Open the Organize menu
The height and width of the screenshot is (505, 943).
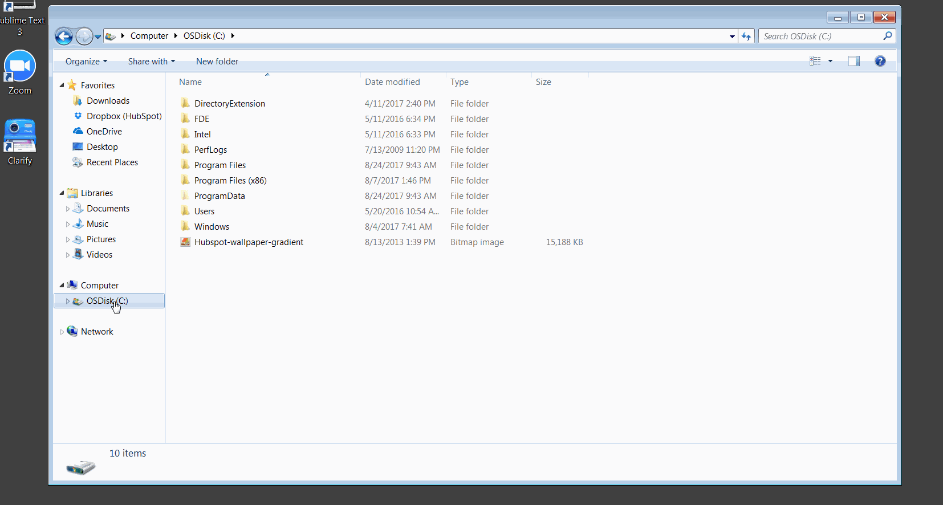[x=86, y=62]
